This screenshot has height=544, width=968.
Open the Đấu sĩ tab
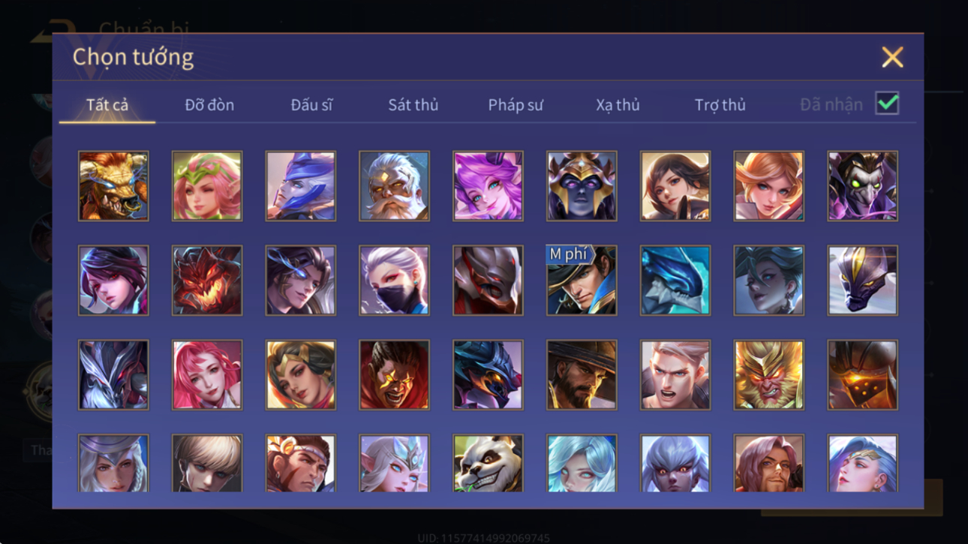(311, 105)
